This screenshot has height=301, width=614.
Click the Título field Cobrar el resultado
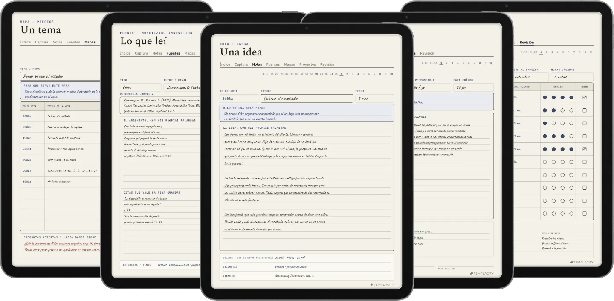pos(307,98)
